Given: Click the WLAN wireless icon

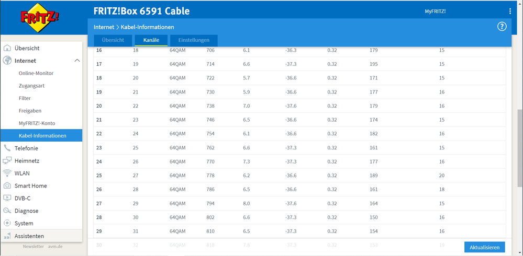Looking at the screenshot, I should click(x=7, y=173).
